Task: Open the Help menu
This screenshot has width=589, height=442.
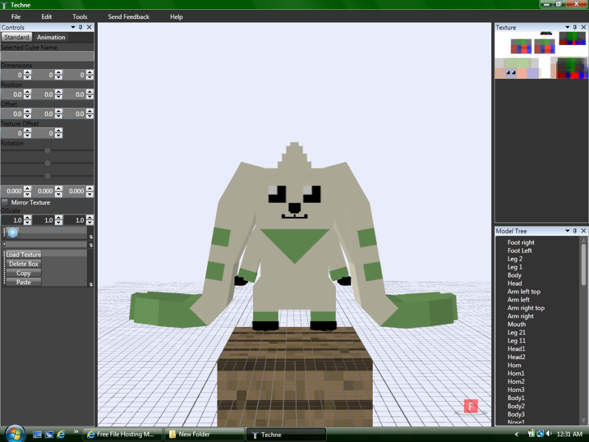Action: click(x=176, y=17)
